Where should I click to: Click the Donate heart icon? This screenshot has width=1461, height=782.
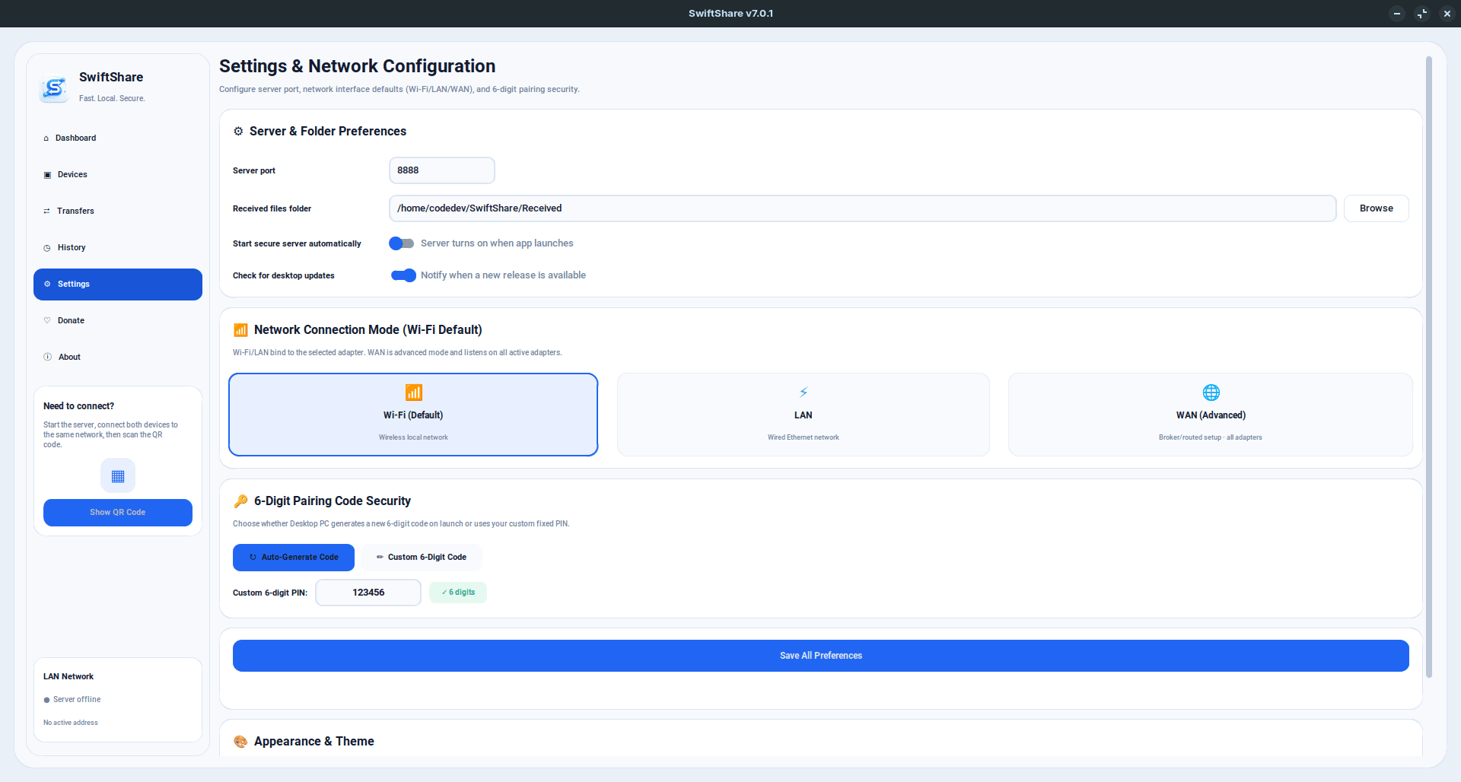tap(47, 321)
